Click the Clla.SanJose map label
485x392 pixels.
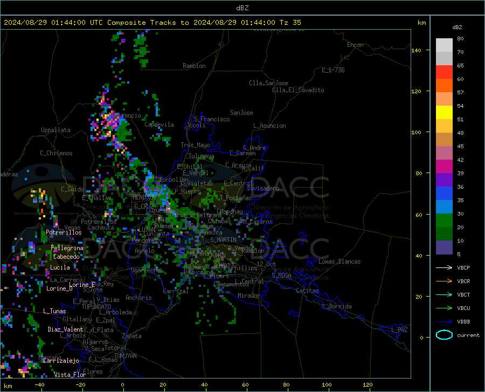(268, 83)
